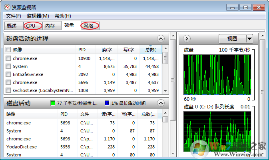The image size is (269, 160).
Task: Click scroll-up arrow of process list scrollbar
Action: pyautogui.click(x=165, y=48)
